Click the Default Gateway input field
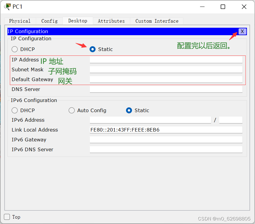Viewport: 255px width, 224px height. (166, 79)
